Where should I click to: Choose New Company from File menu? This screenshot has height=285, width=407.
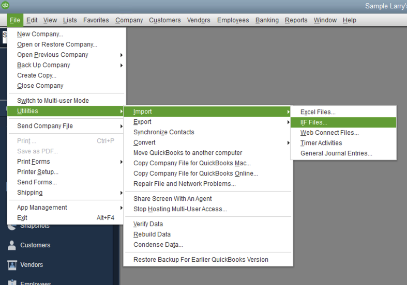point(66,34)
